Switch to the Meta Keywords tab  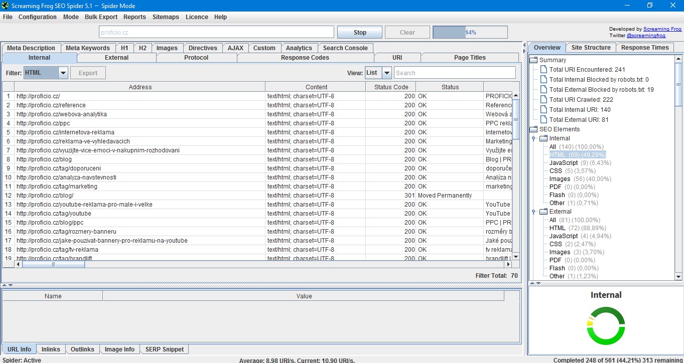(x=88, y=48)
